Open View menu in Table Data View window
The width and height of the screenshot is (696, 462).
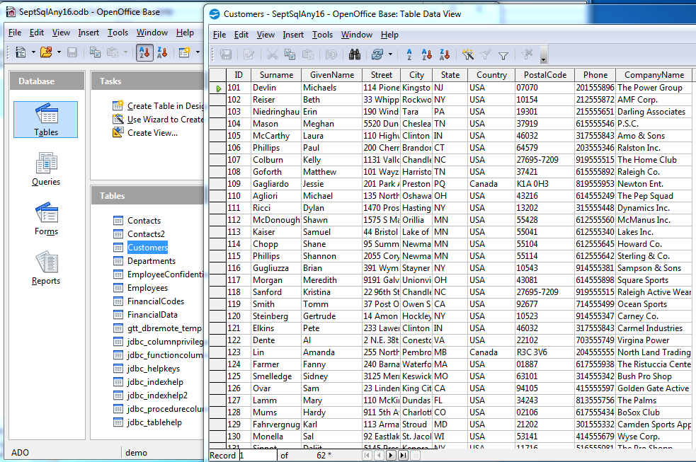[266, 35]
